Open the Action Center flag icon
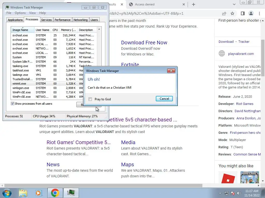The width and height of the screenshot is (265, 198). coord(233,193)
